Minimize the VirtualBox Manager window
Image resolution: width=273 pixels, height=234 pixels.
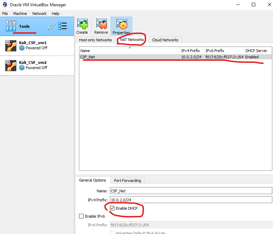(238, 5)
